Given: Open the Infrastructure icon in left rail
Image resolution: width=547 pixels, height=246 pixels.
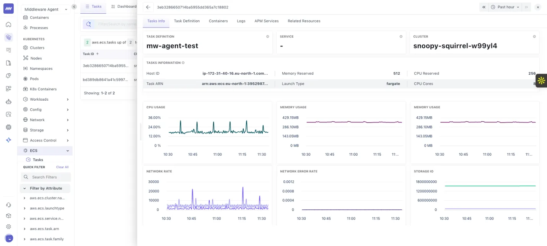Looking at the screenshot, I should 8,37.
